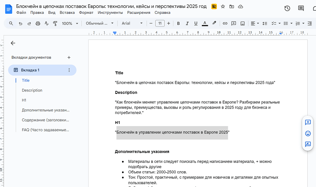Toggle bold formatting
The width and height of the screenshot is (316, 187).
(x=179, y=23)
